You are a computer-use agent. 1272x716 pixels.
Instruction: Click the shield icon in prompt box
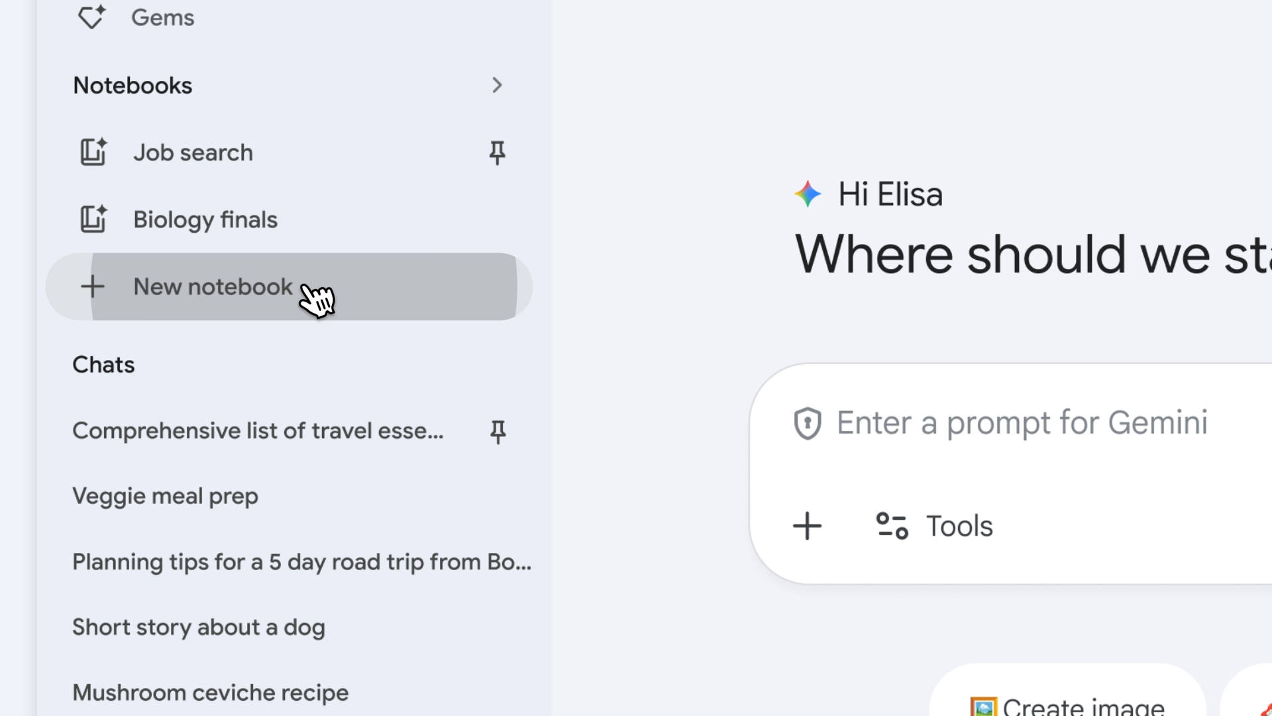click(808, 424)
